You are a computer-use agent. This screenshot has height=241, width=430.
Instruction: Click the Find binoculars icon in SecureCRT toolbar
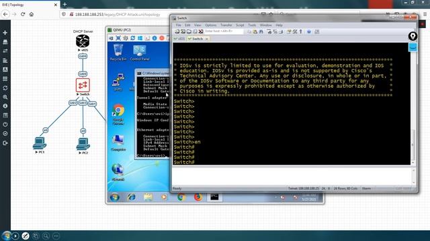click(261, 31)
